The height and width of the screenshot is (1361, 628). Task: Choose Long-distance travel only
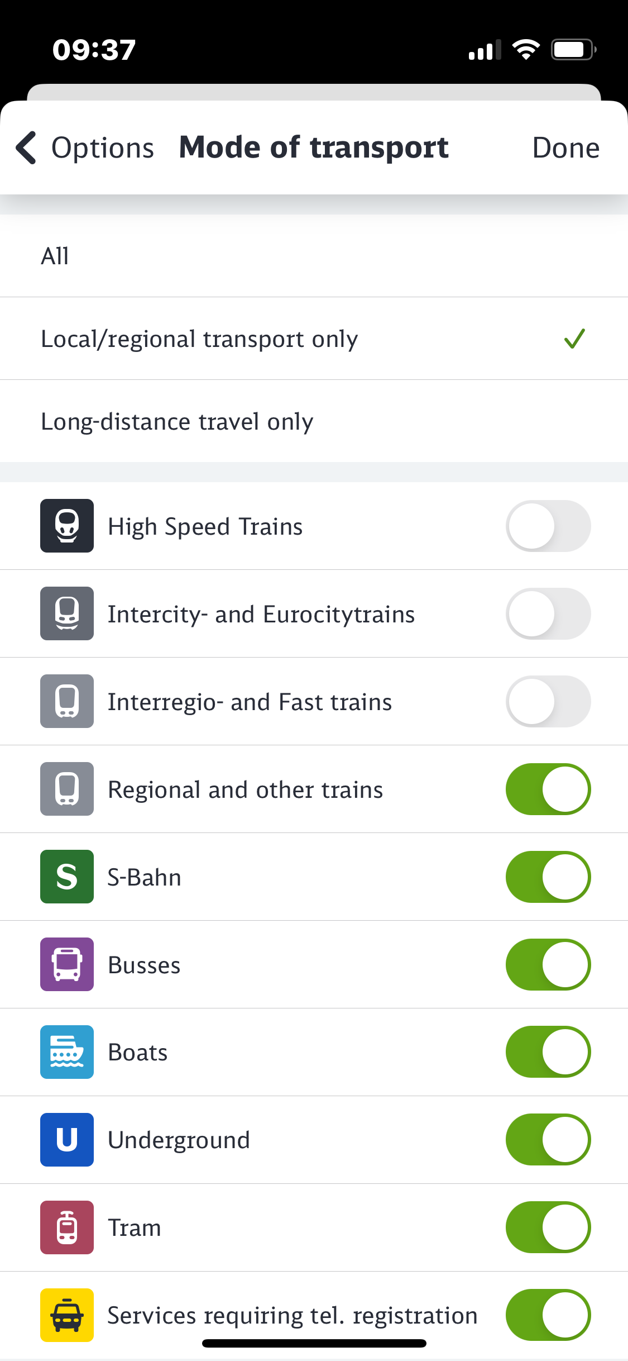pyautogui.click(x=313, y=421)
